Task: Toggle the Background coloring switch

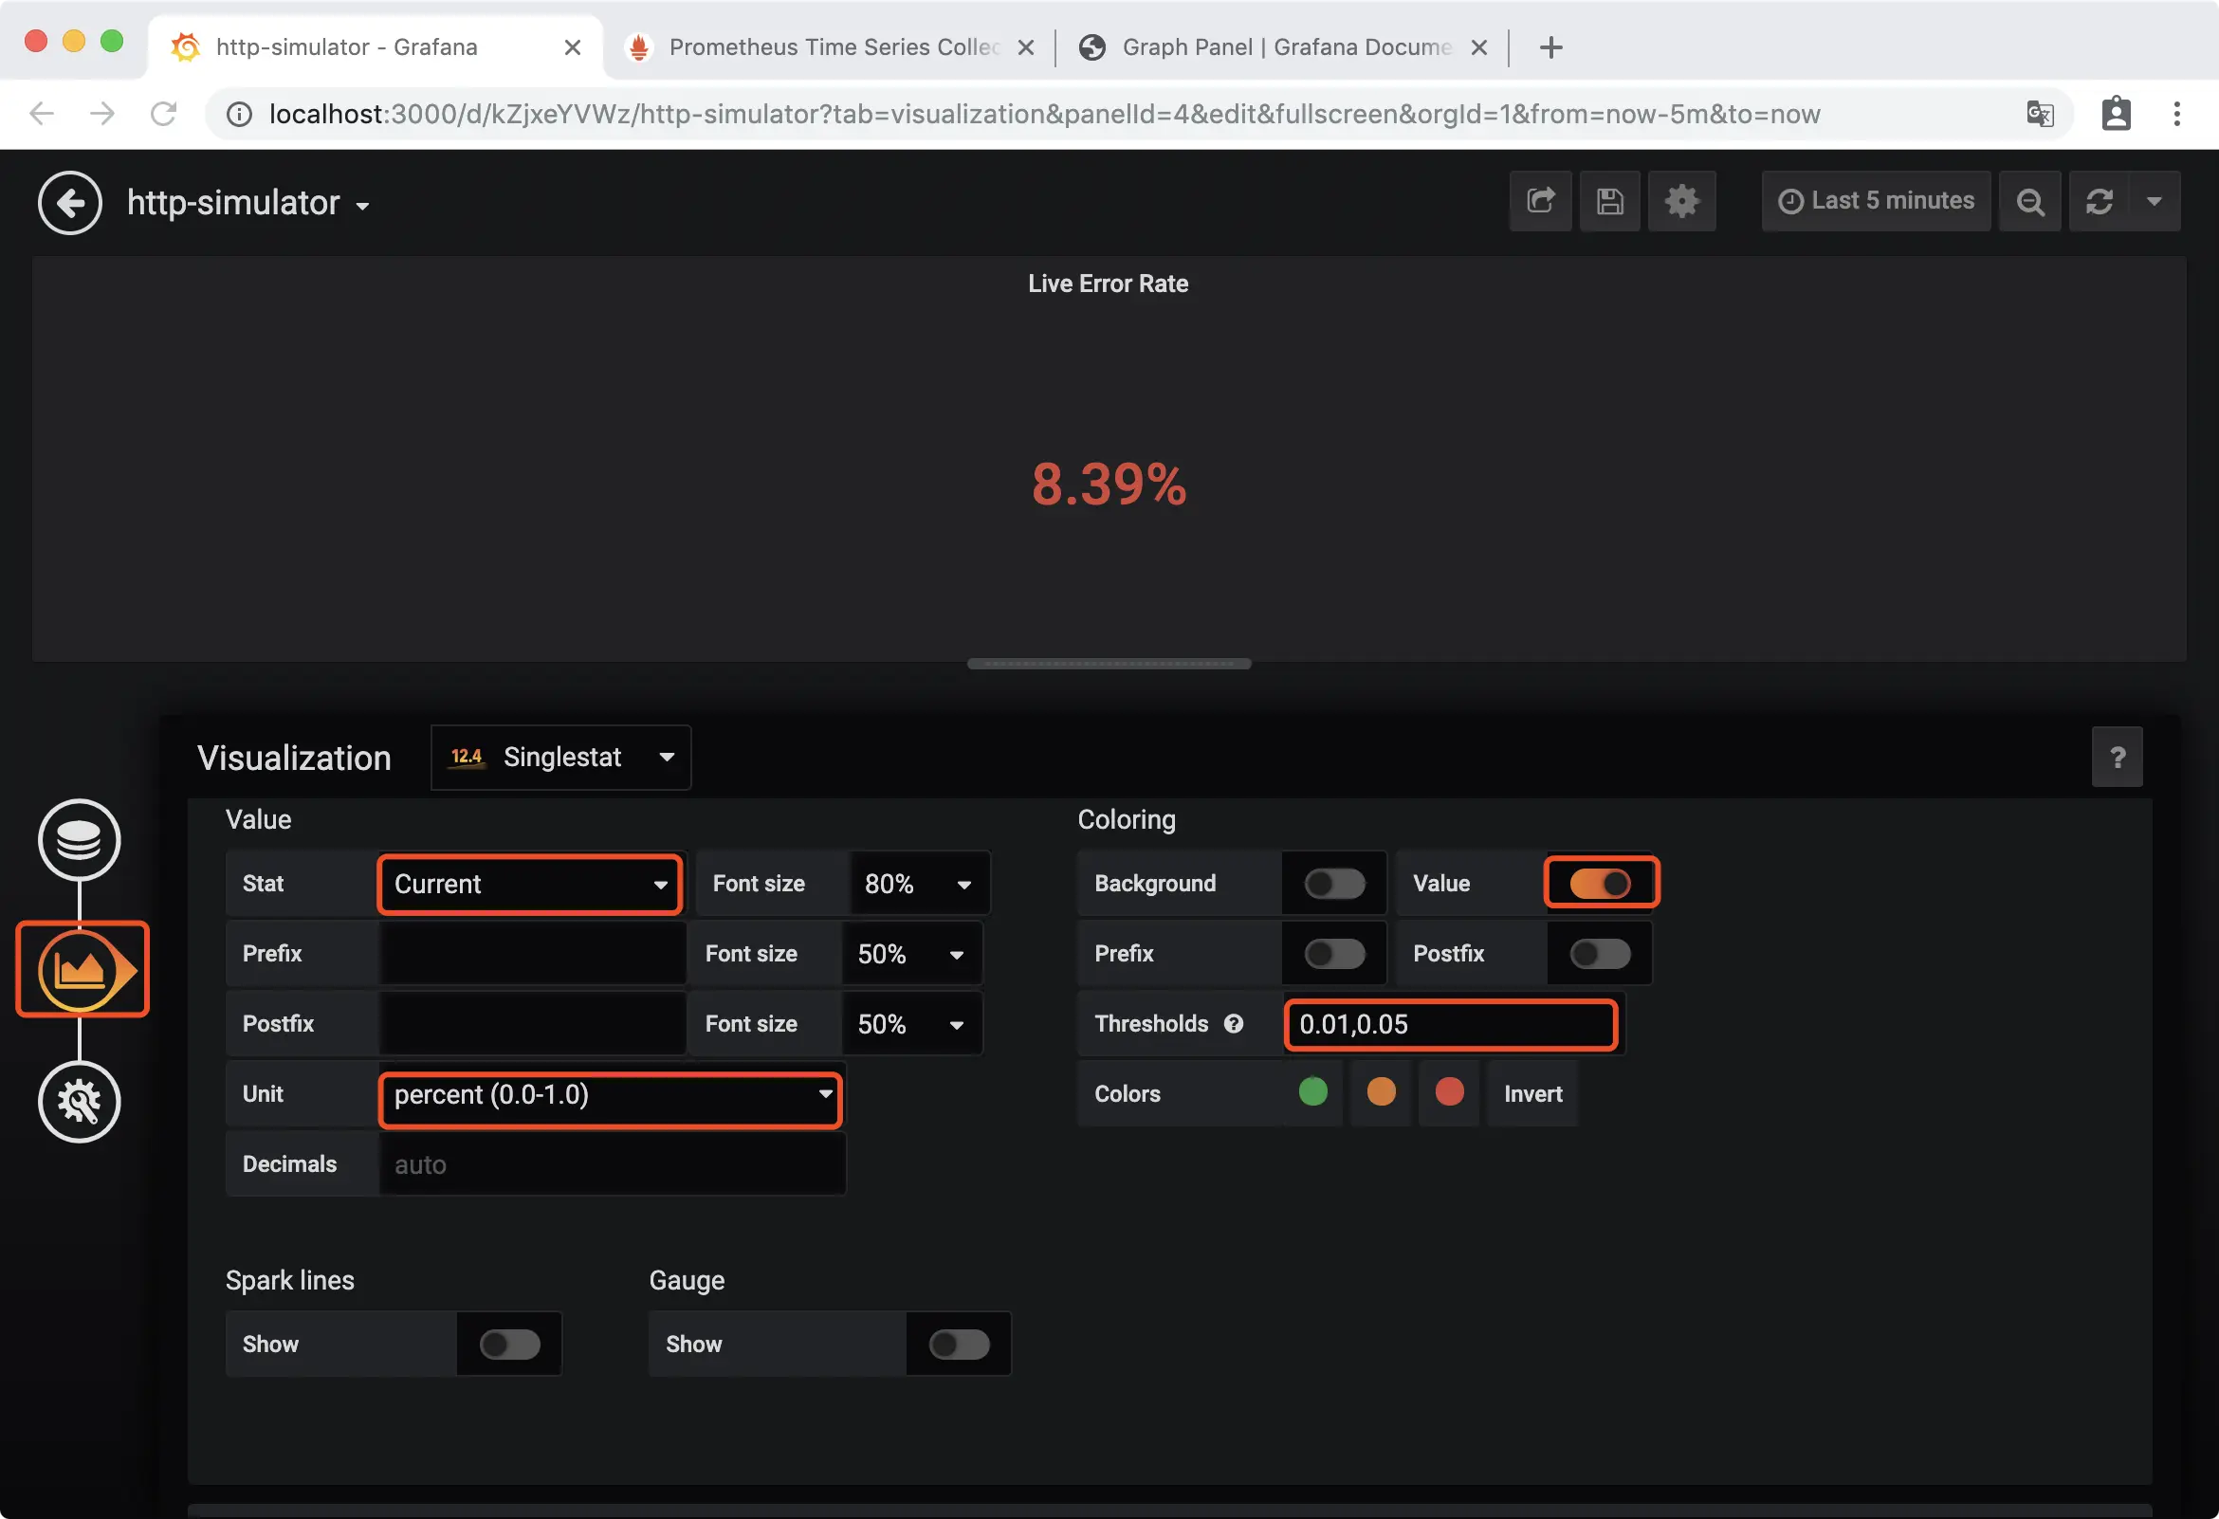Action: pos(1335,884)
